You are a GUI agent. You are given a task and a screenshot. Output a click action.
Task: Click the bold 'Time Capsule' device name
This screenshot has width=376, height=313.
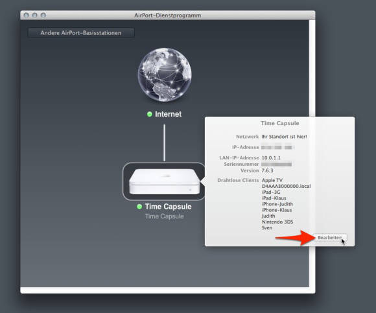click(168, 206)
